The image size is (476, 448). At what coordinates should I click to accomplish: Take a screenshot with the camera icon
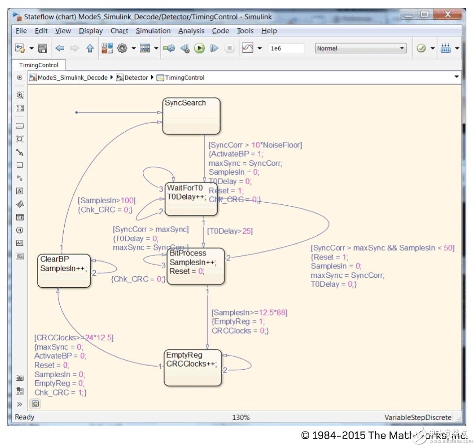coord(19,378)
